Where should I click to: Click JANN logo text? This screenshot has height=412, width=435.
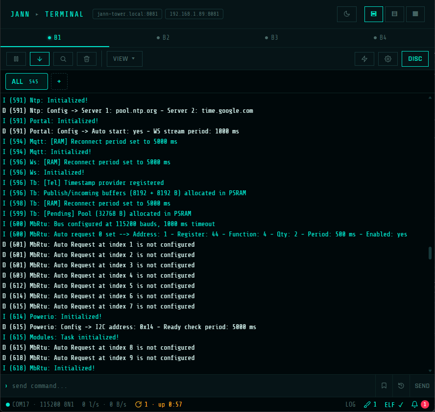20,14
